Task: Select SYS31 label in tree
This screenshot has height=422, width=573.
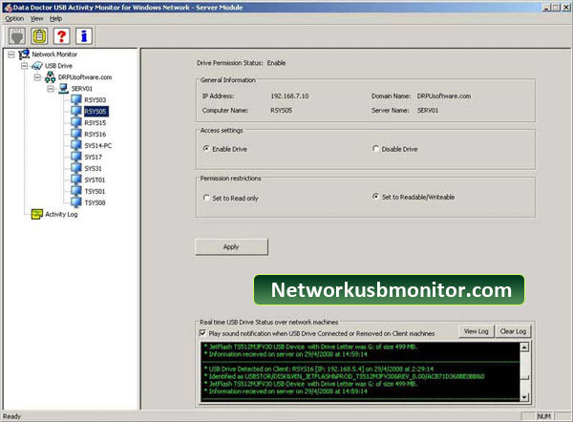Action: [94, 168]
